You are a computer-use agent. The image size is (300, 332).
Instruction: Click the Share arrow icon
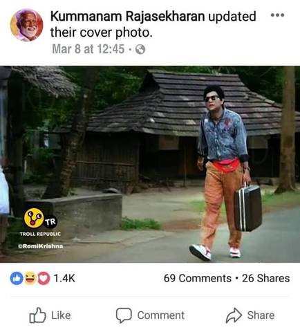click(x=234, y=315)
